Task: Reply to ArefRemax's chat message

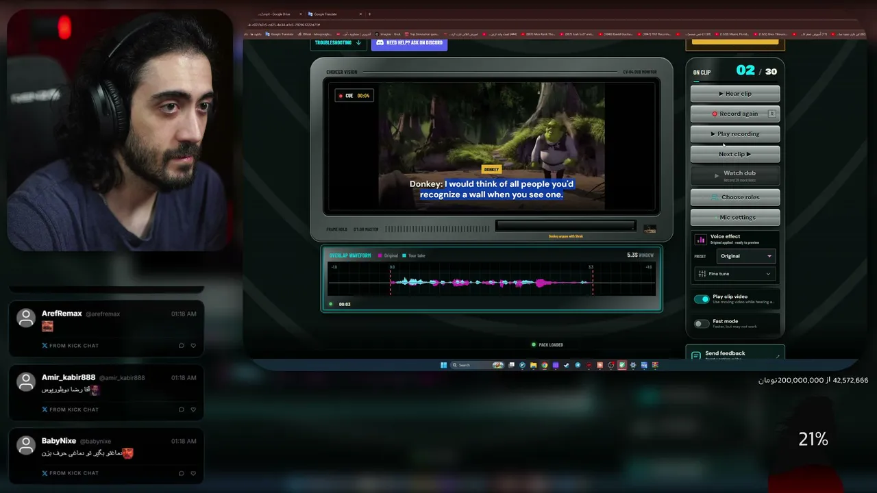Action: click(181, 346)
